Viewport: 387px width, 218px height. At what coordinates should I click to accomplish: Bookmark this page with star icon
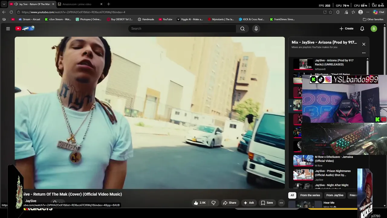click(331, 12)
